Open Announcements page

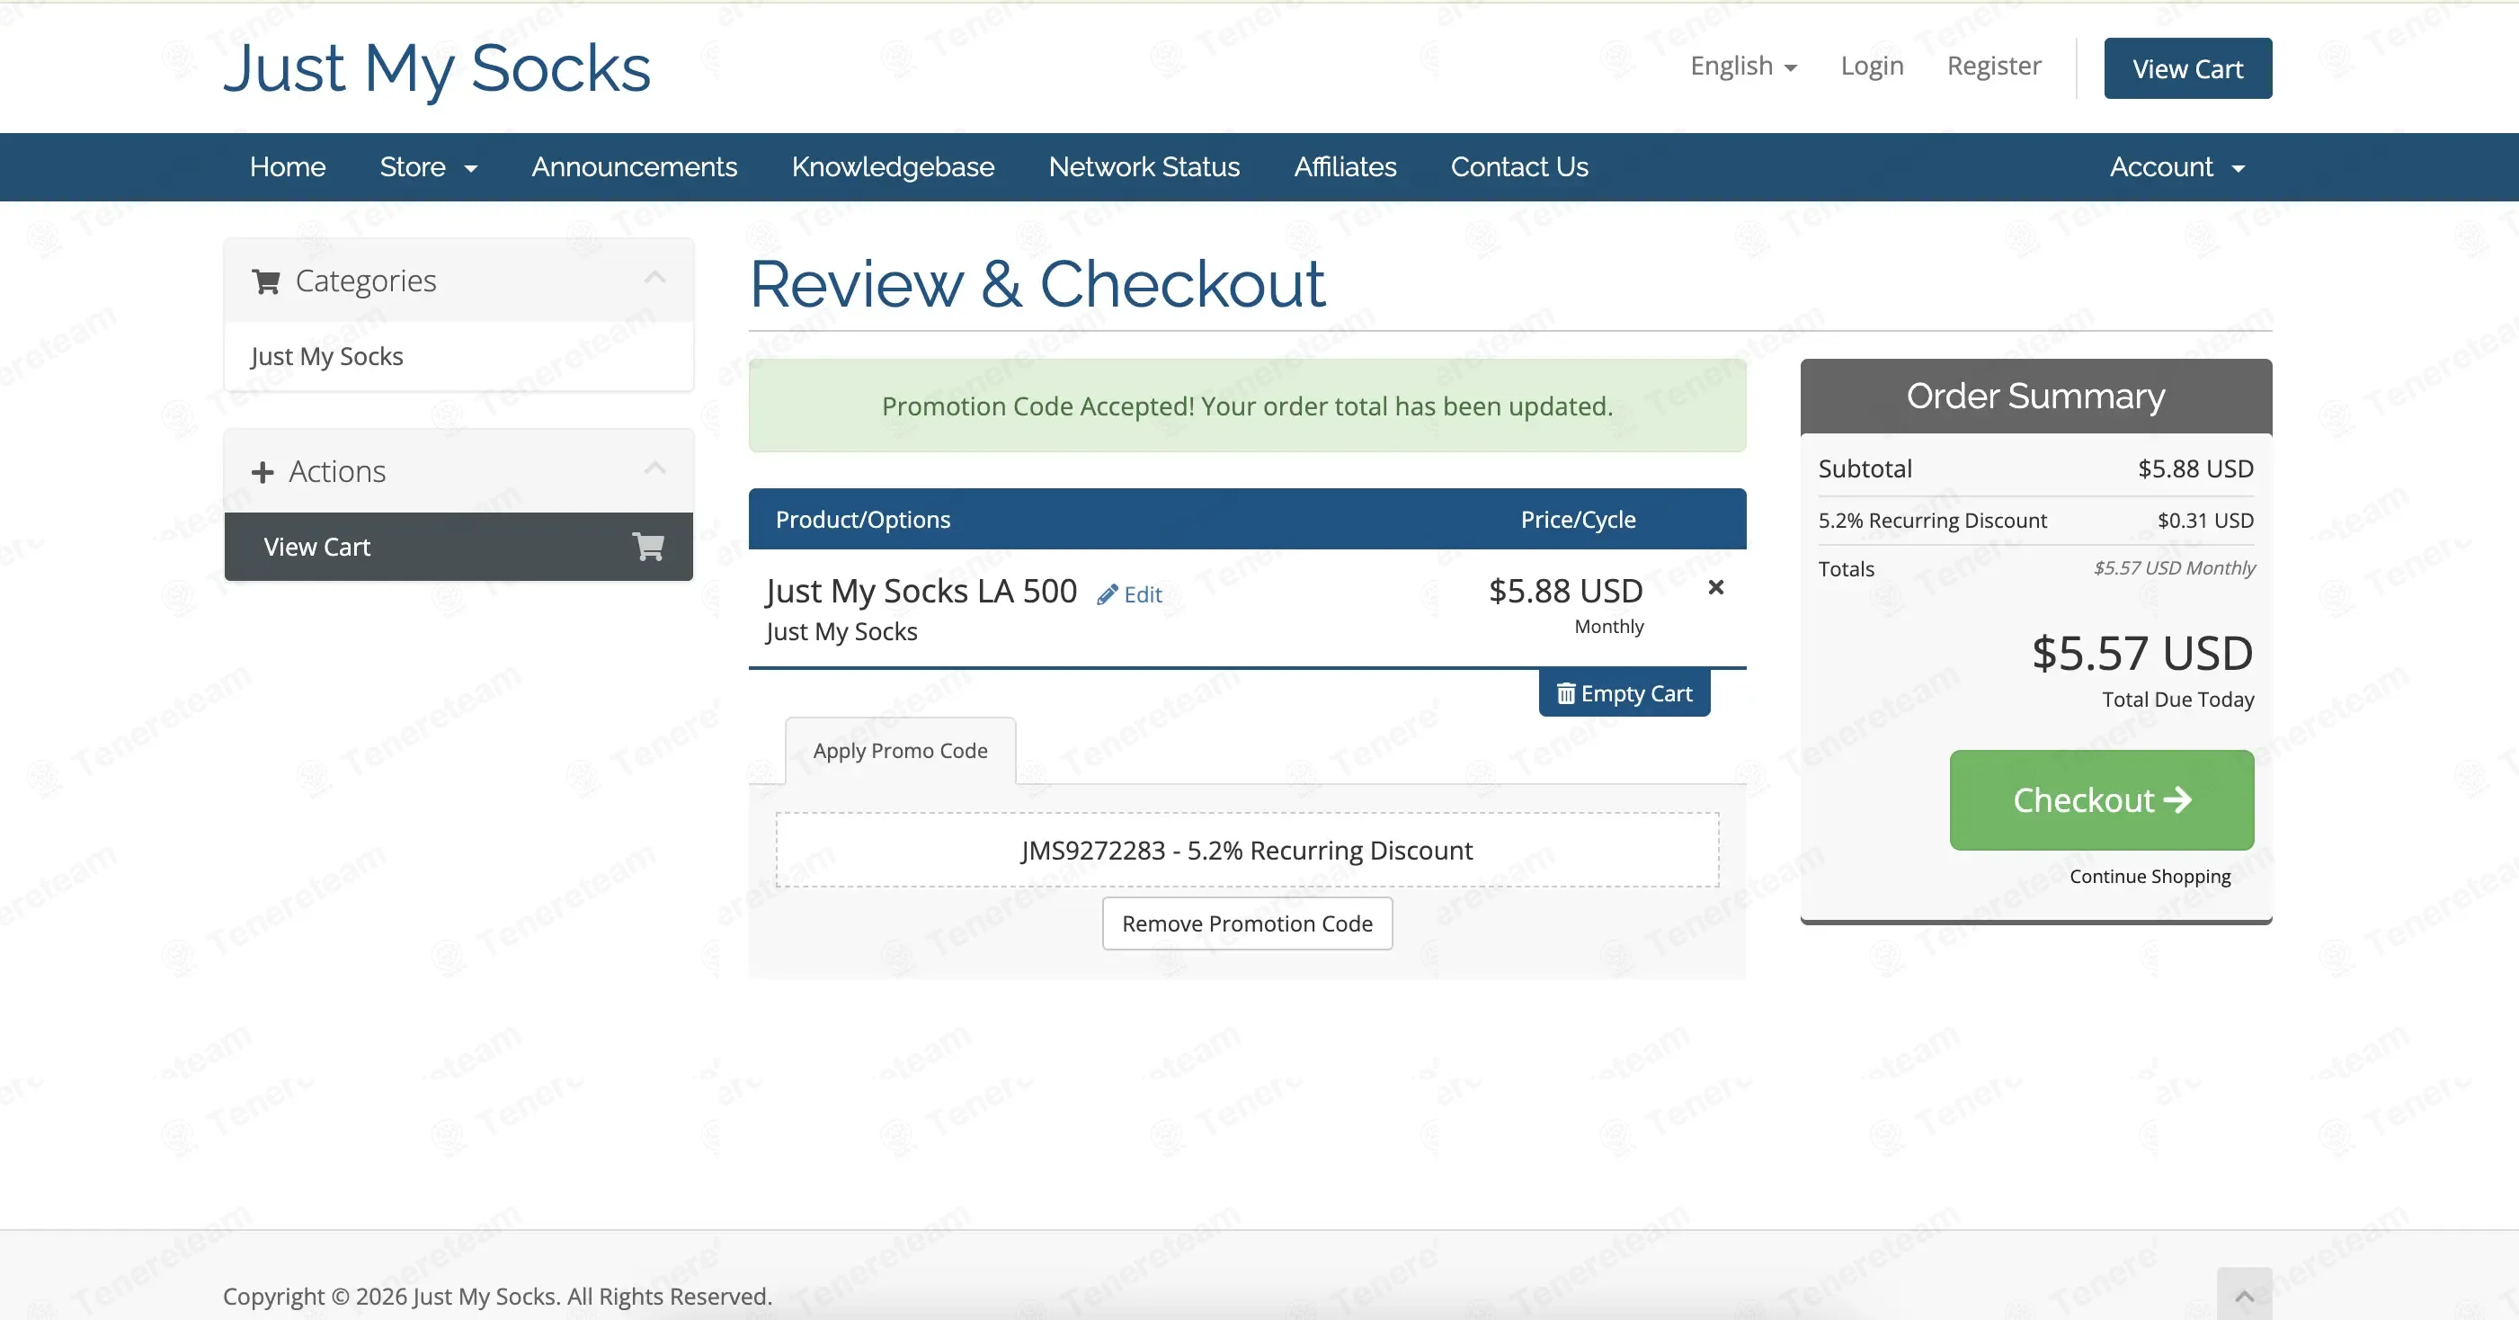(x=635, y=167)
